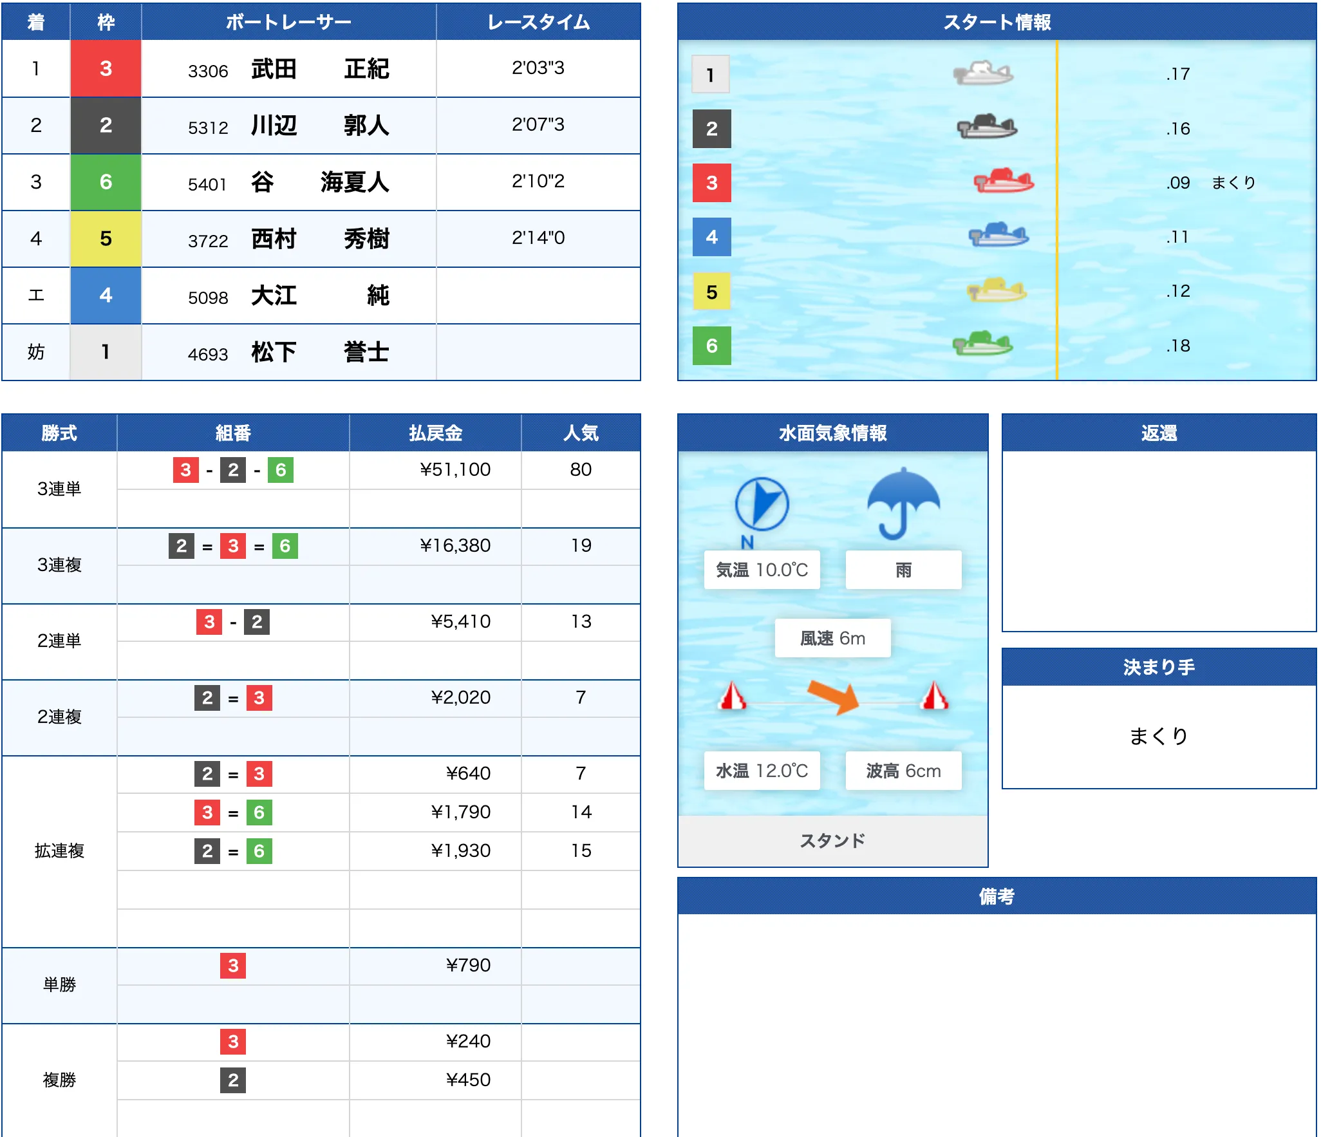Switch to the 水面気象情報 panel header
Image resolution: width=1321 pixels, height=1137 pixels.
[x=834, y=433]
